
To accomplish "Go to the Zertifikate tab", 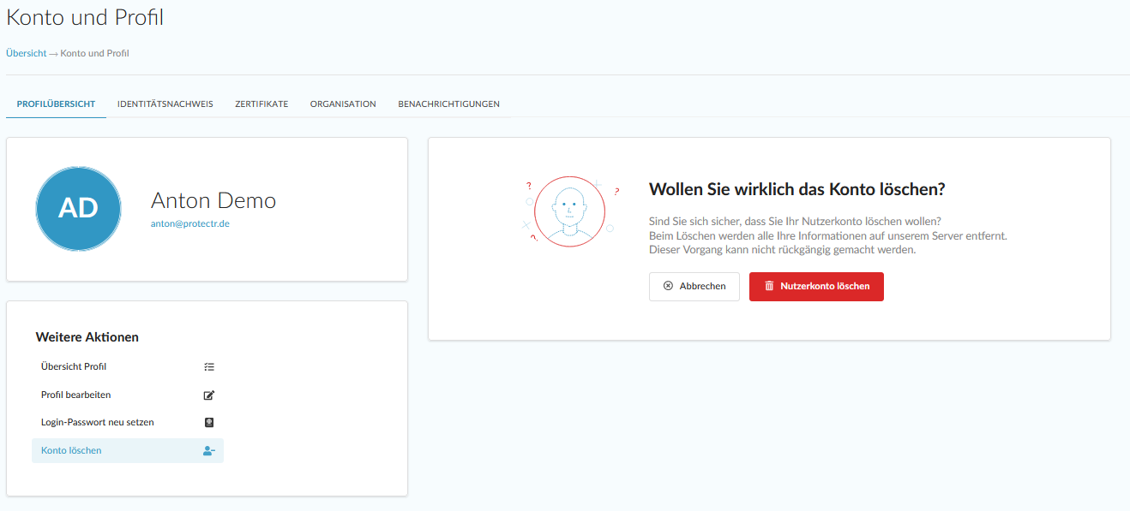I will click(261, 104).
